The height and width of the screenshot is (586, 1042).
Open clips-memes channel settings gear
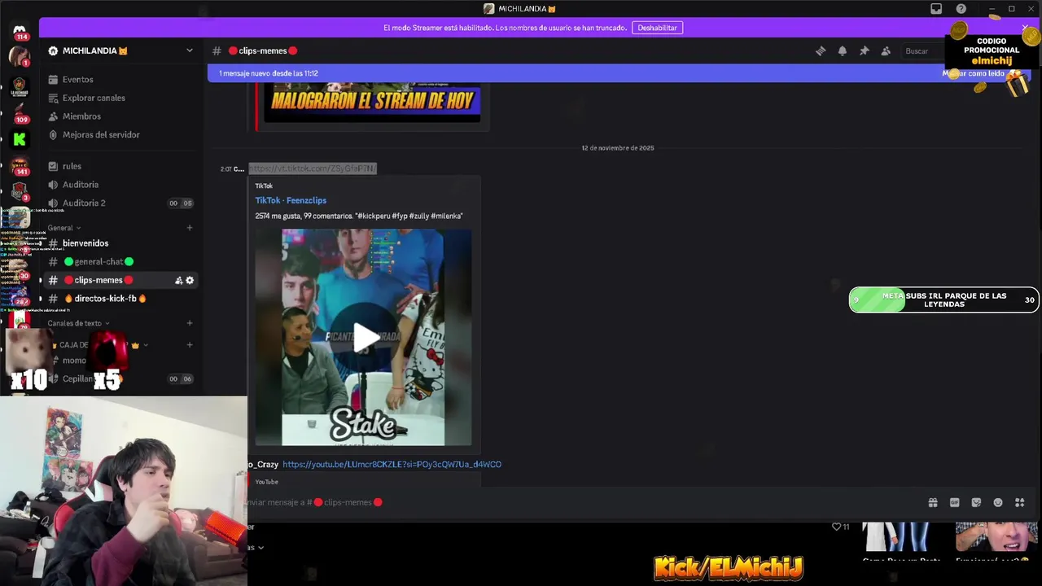190,280
